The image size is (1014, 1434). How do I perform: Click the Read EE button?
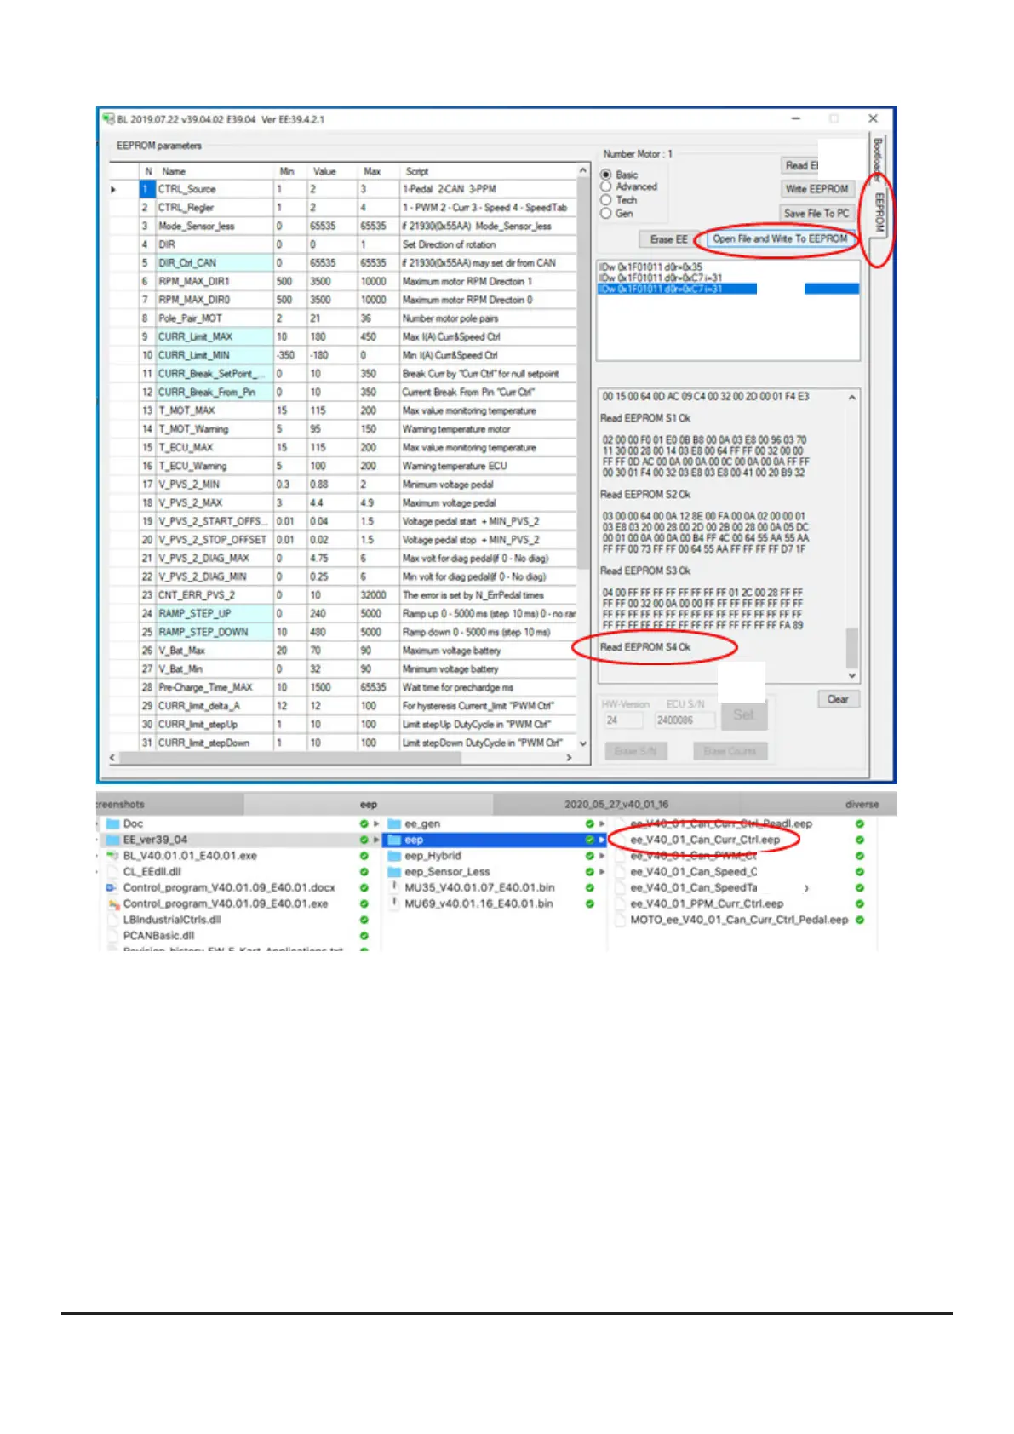800,166
